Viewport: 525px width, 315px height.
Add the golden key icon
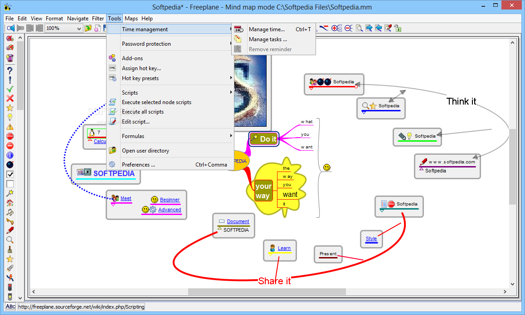[10, 221]
